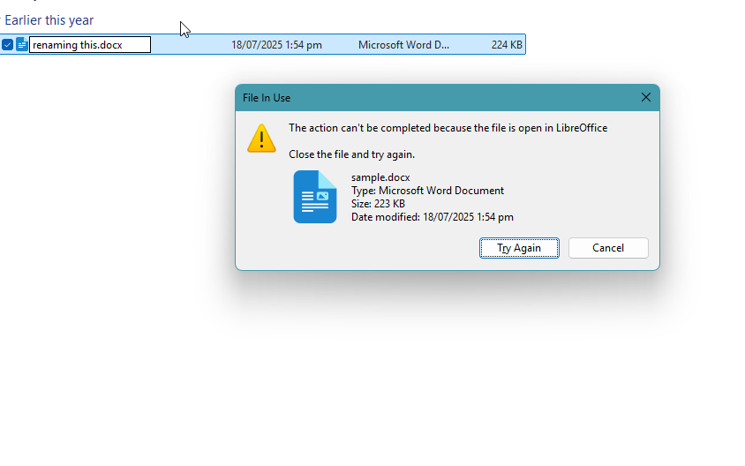Click the 'Type: Microsoft Word Document' line
The width and height of the screenshot is (745, 466).
(x=427, y=191)
